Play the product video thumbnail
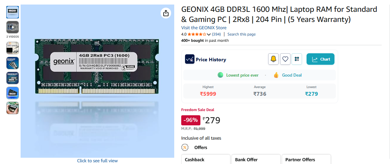Image resolution: width=390 pixels, height=164 pixels. pyautogui.click(x=13, y=27)
